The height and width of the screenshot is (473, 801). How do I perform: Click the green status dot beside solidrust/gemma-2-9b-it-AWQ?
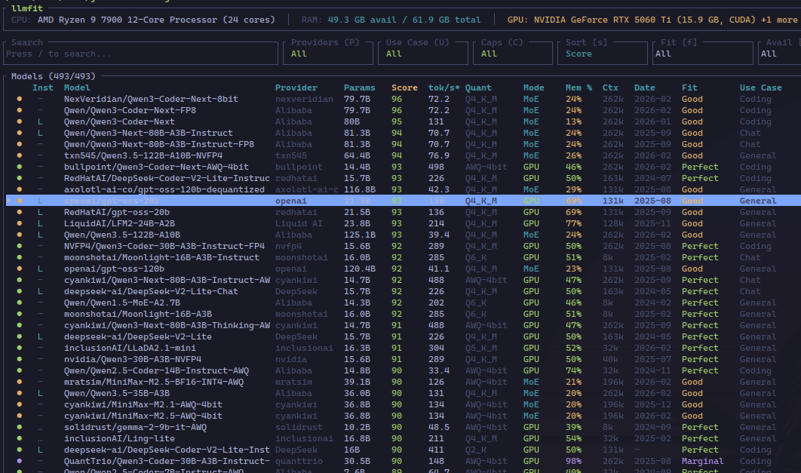coord(21,427)
